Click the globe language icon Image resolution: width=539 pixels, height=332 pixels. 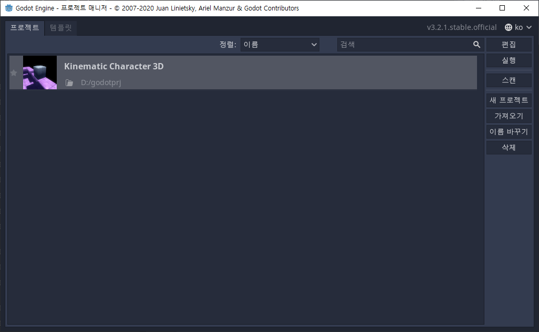coord(509,27)
